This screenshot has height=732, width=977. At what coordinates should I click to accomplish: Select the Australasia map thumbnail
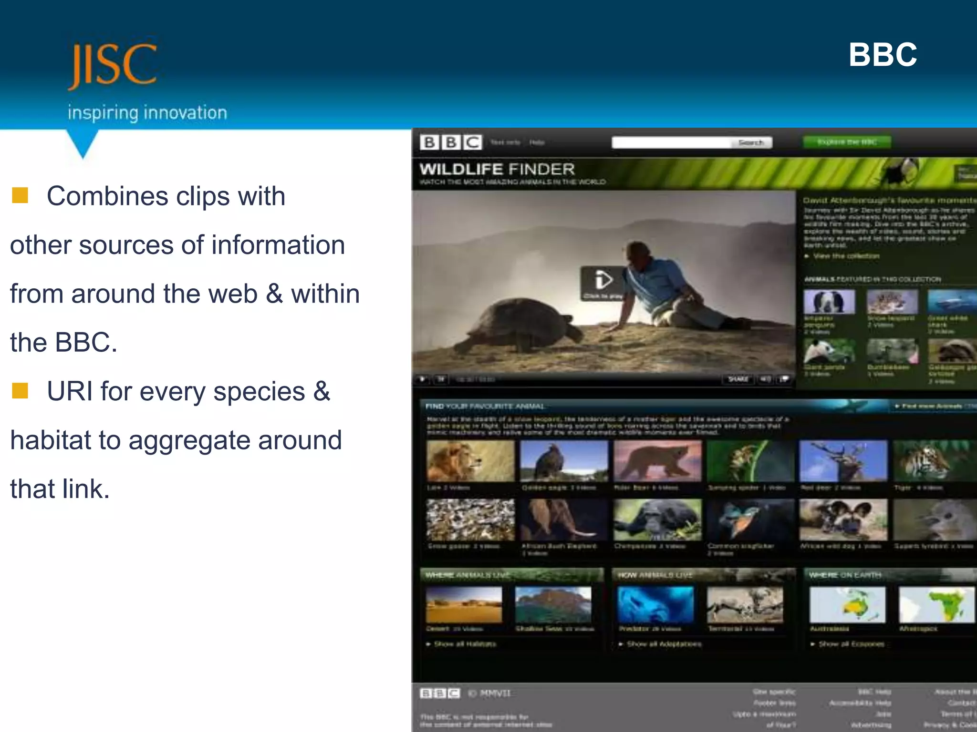tap(847, 604)
